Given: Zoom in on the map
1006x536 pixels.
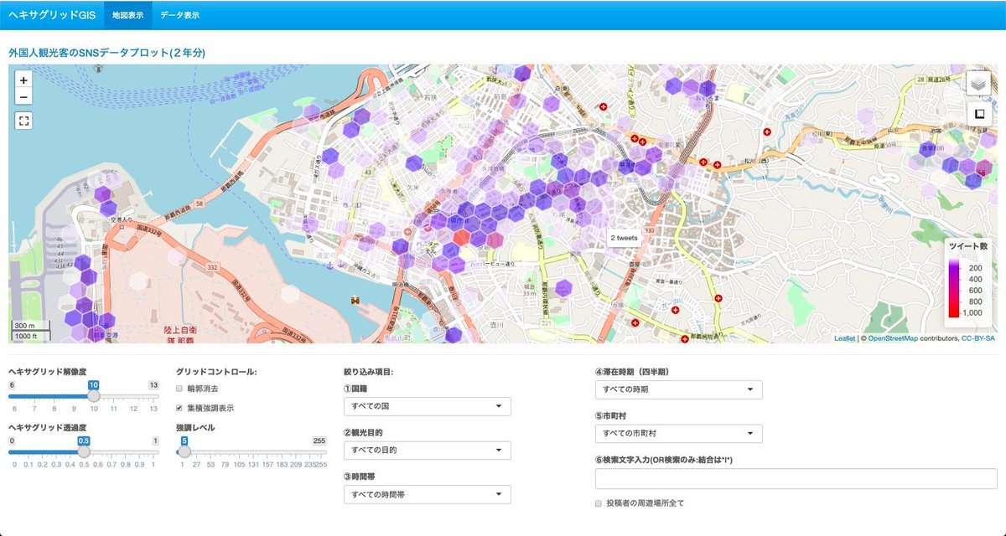Looking at the screenshot, I should (23, 80).
